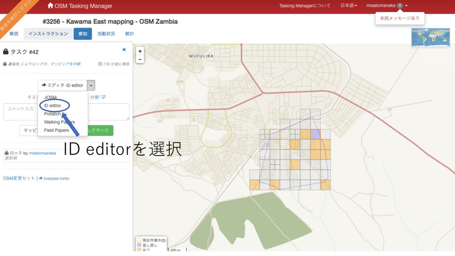455x256 pixels.
Task: Close the task #42 panel with the X
Action: [x=124, y=50]
